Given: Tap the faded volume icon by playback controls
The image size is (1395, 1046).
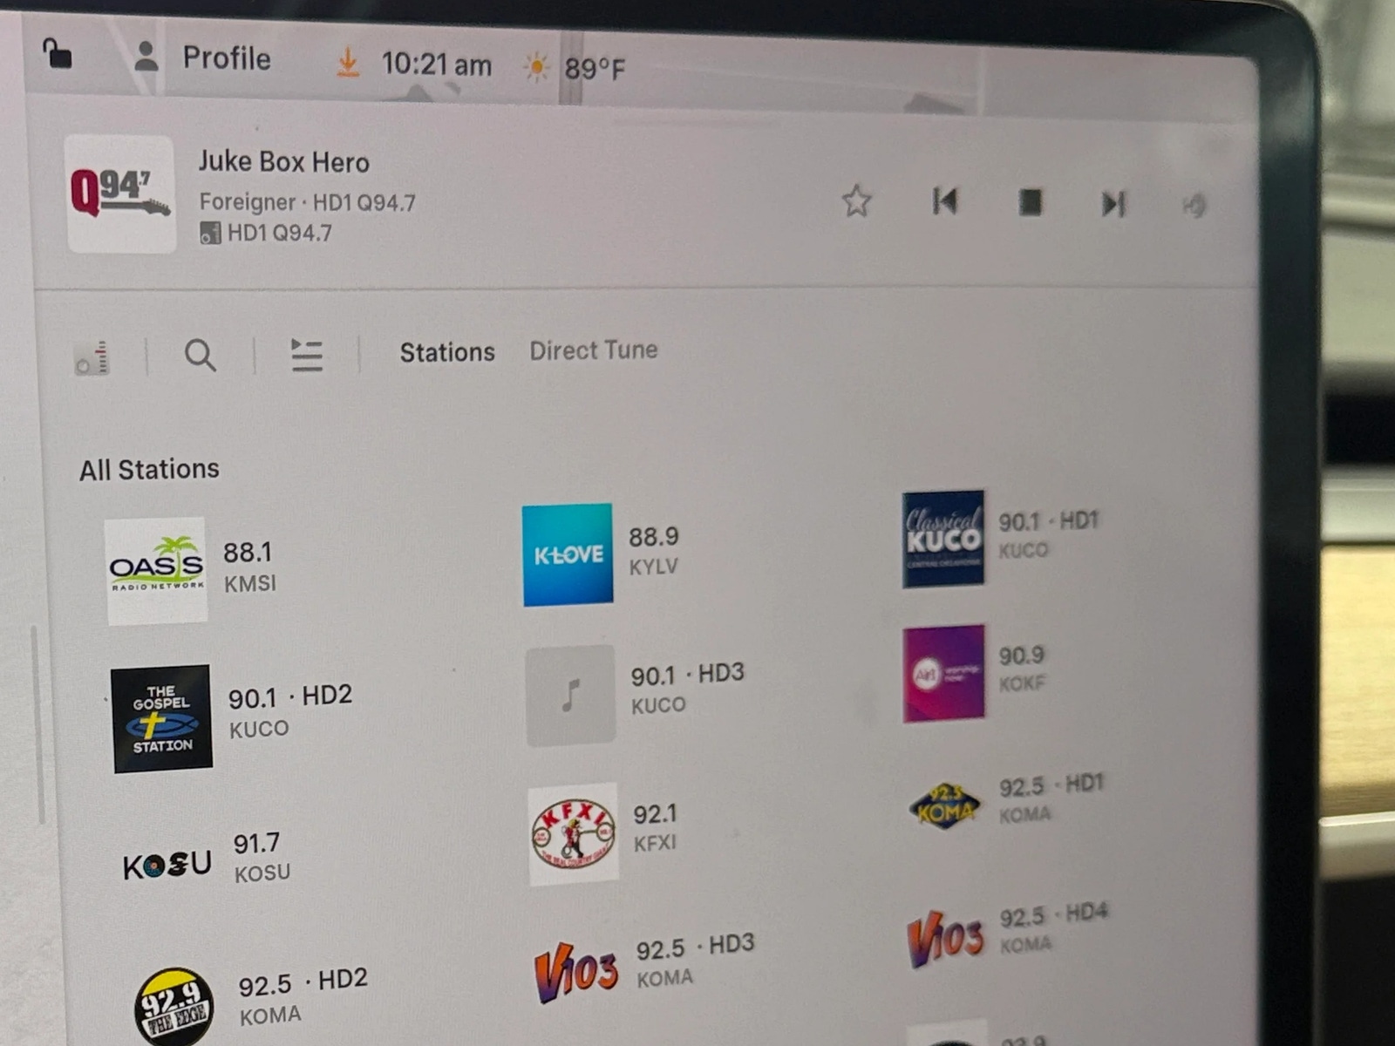Looking at the screenshot, I should point(1194,206).
